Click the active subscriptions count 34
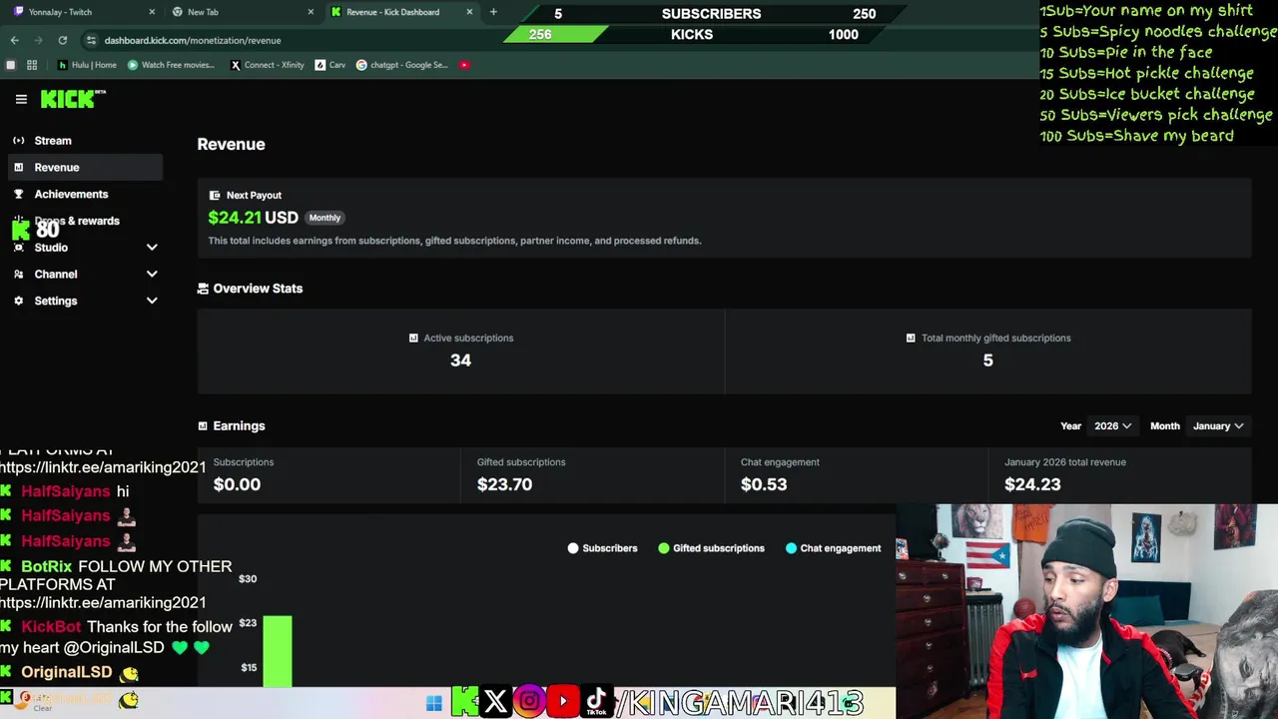1278x719 pixels. [460, 360]
